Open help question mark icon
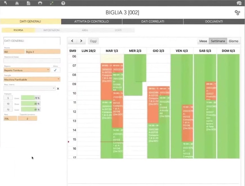The image size is (245, 186). coord(63,3)
